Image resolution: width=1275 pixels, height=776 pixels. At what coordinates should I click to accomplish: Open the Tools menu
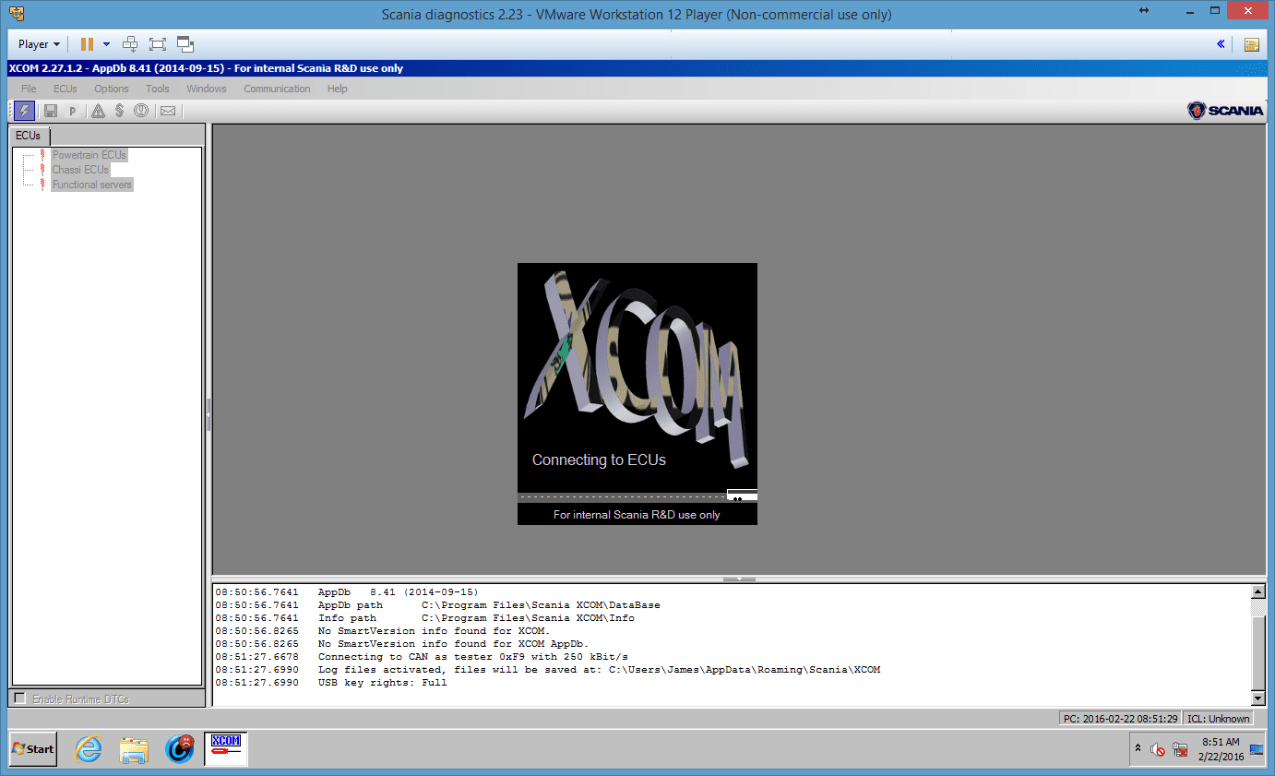coord(158,89)
